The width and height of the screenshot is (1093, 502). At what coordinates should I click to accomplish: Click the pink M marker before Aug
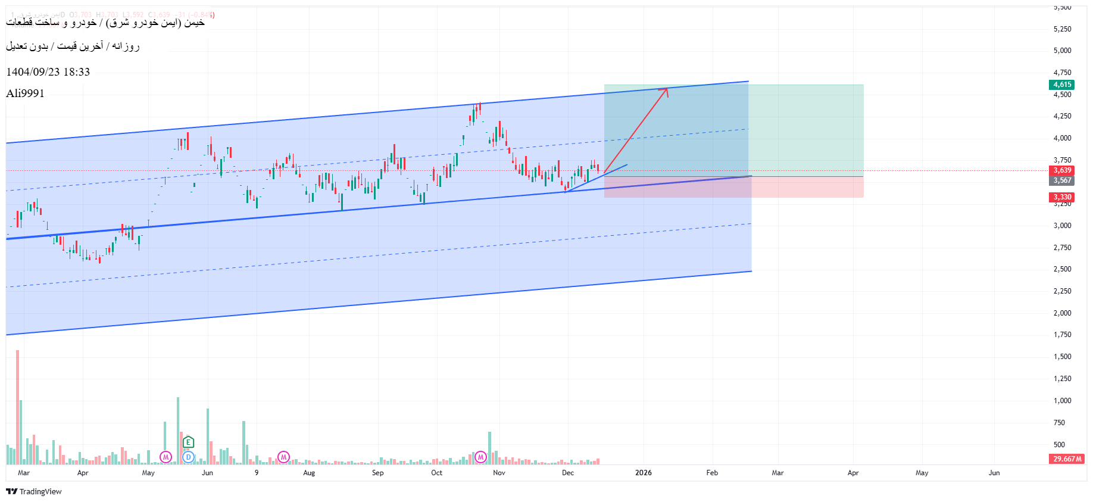[x=283, y=457]
